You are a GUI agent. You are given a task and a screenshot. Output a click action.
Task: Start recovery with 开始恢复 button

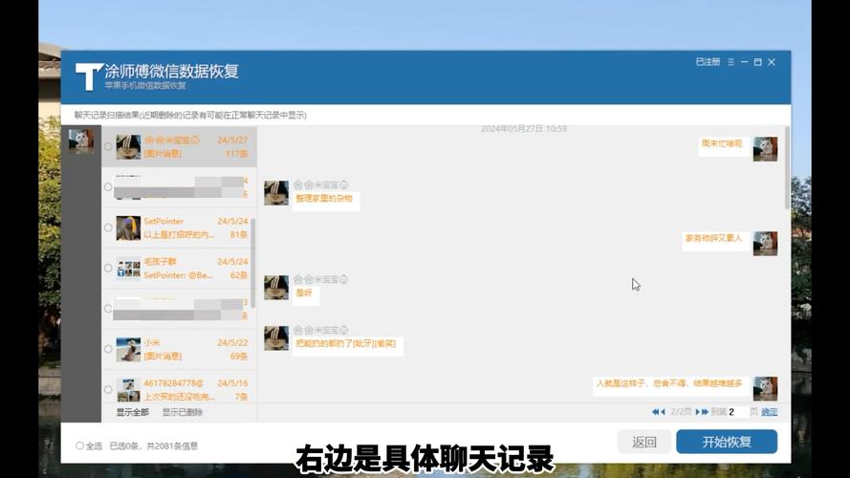pyautogui.click(x=727, y=442)
